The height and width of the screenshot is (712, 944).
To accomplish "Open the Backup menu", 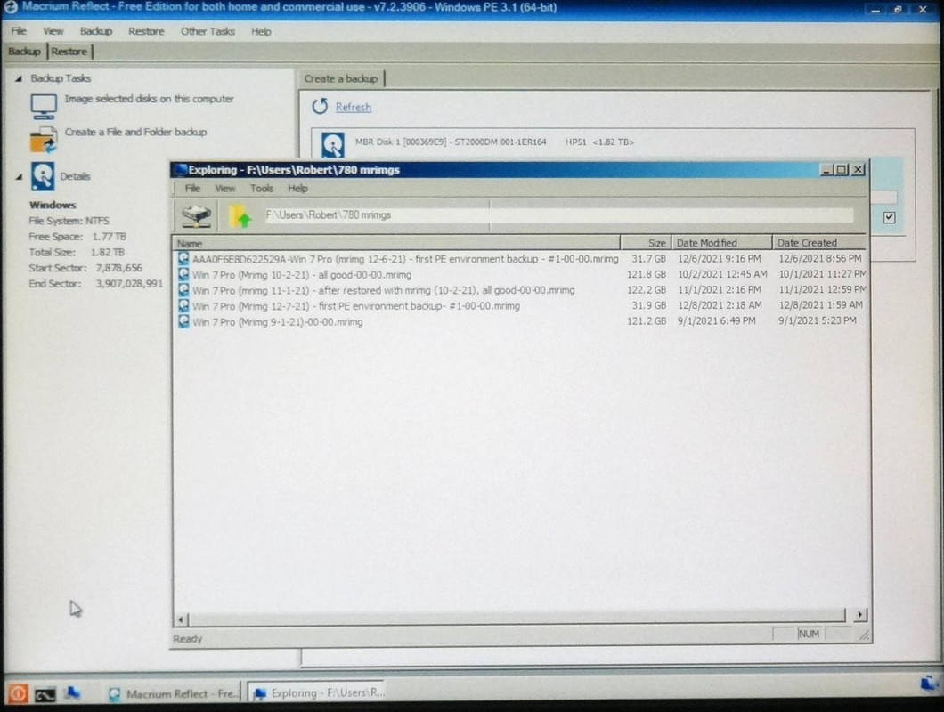I will (x=95, y=31).
